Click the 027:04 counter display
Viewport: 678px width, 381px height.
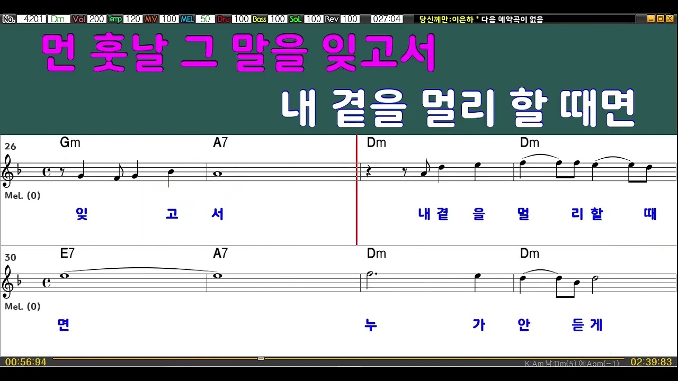(387, 19)
